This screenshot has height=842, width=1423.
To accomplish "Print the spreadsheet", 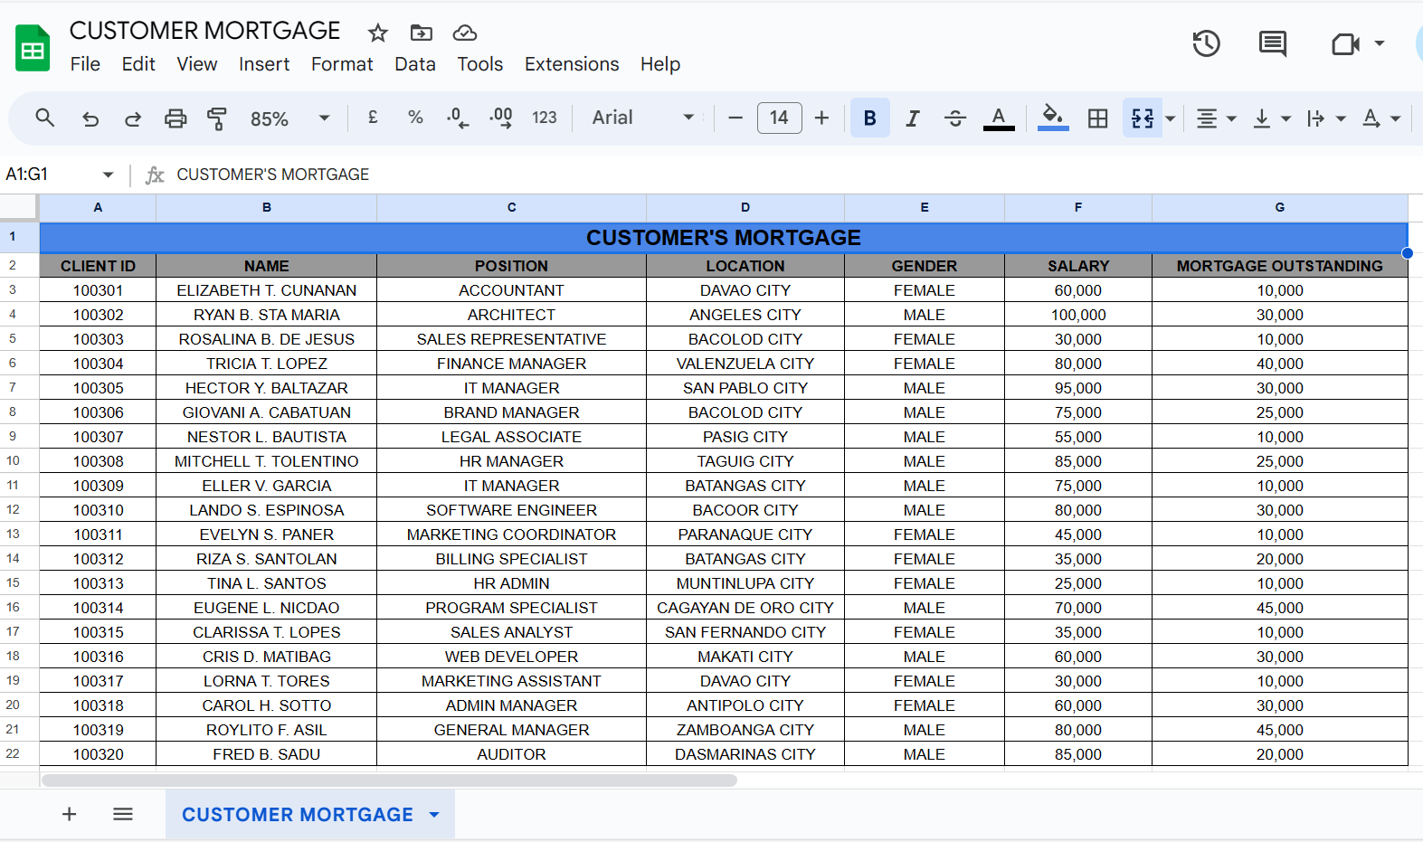I will coord(176,118).
